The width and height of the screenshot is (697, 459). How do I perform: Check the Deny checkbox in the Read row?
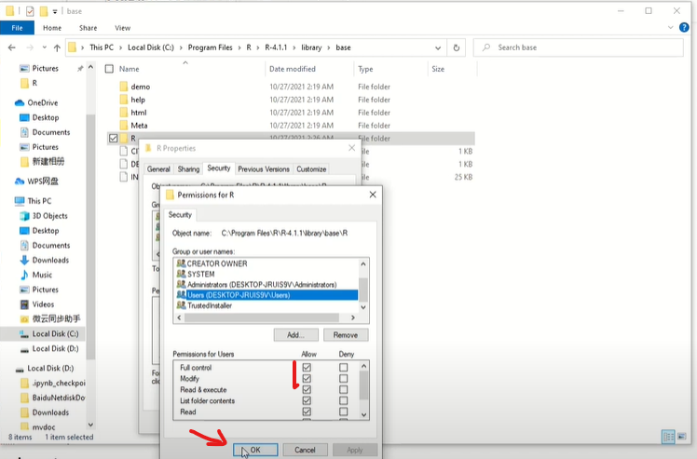(343, 412)
